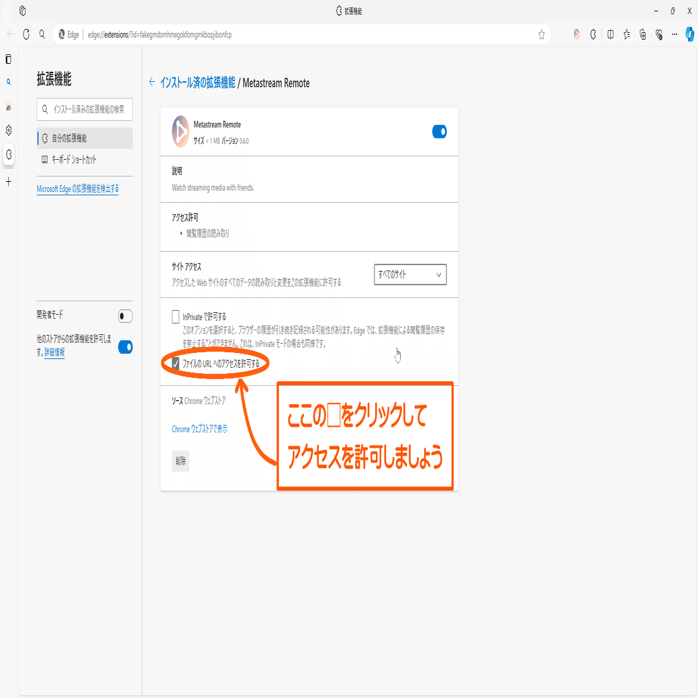698x698 pixels.
Task: Open the Collections toolbar icon
Action: (643, 34)
